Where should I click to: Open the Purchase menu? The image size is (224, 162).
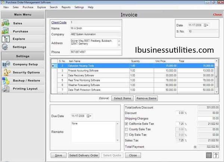pyautogui.click(x=28, y=7)
